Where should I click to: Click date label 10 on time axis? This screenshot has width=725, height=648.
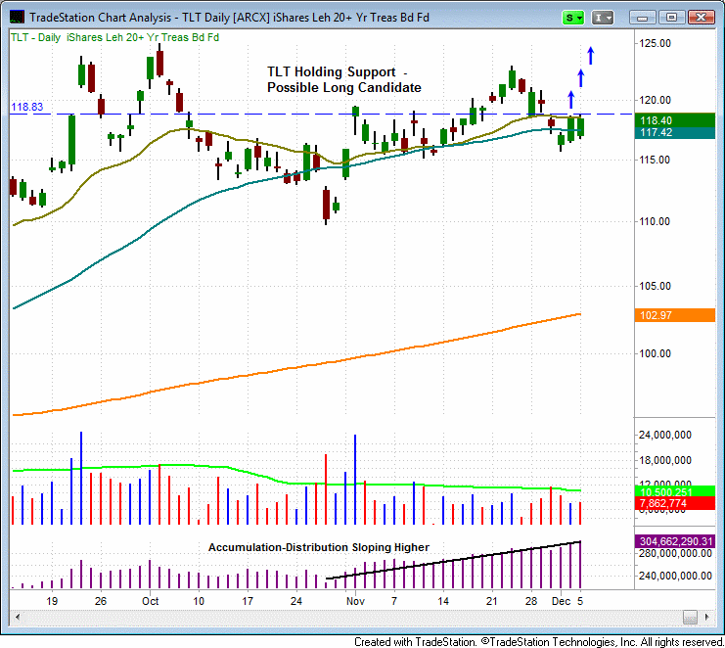199,601
